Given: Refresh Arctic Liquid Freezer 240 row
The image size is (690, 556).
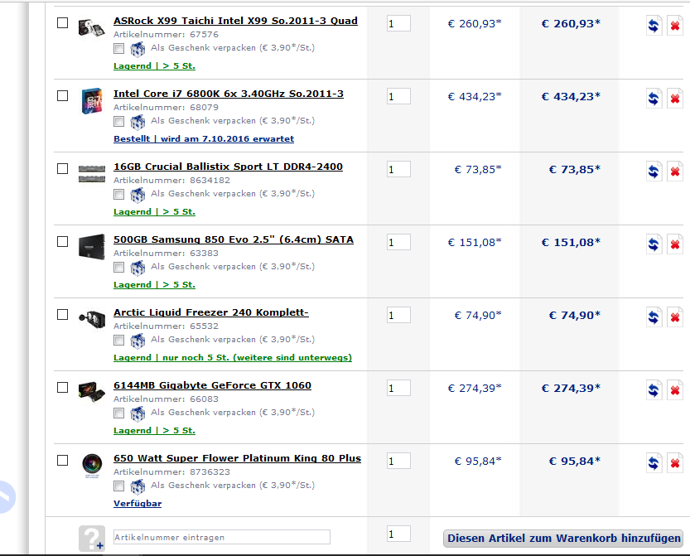Looking at the screenshot, I should tap(654, 317).
